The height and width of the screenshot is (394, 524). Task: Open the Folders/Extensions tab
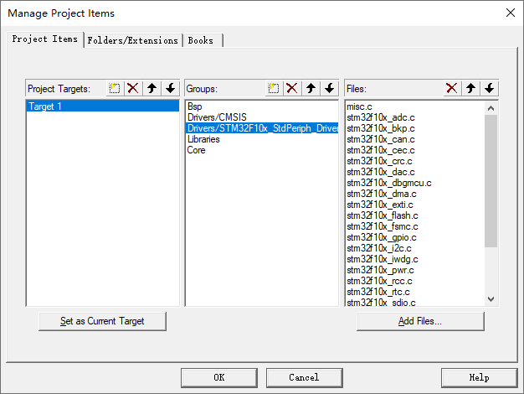tap(132, 40)
